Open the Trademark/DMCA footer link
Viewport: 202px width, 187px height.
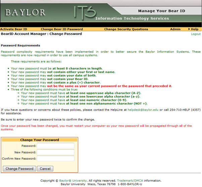(130, 181)
